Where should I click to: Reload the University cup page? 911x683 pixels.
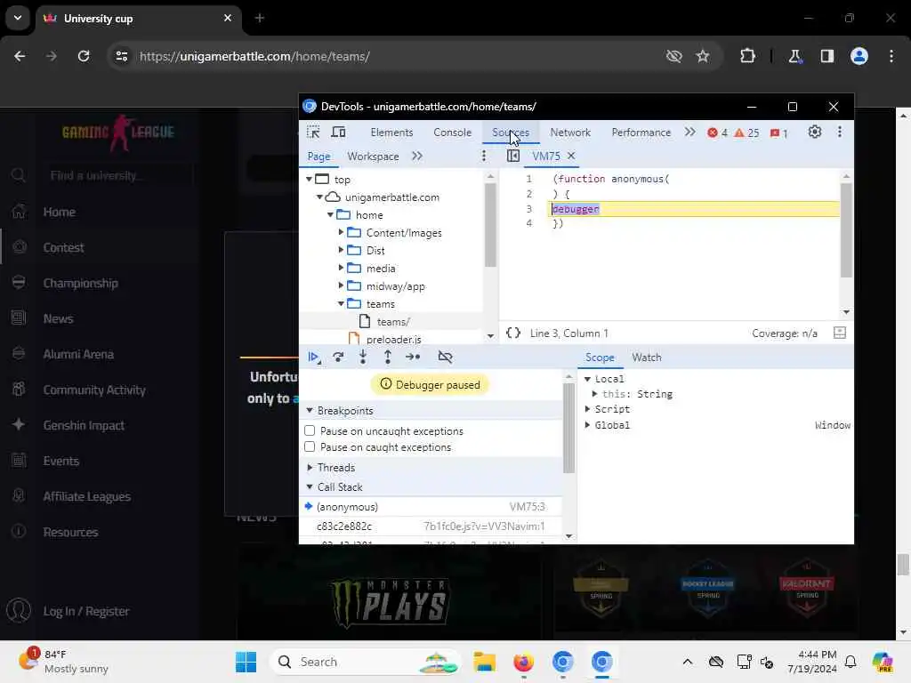[84, 56]
